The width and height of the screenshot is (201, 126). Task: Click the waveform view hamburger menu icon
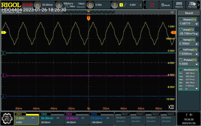[172, 12]
